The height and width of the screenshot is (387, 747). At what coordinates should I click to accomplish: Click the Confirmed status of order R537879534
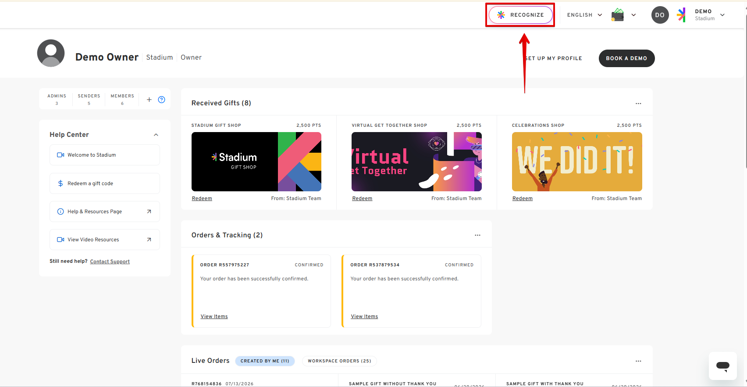(459, 265)
